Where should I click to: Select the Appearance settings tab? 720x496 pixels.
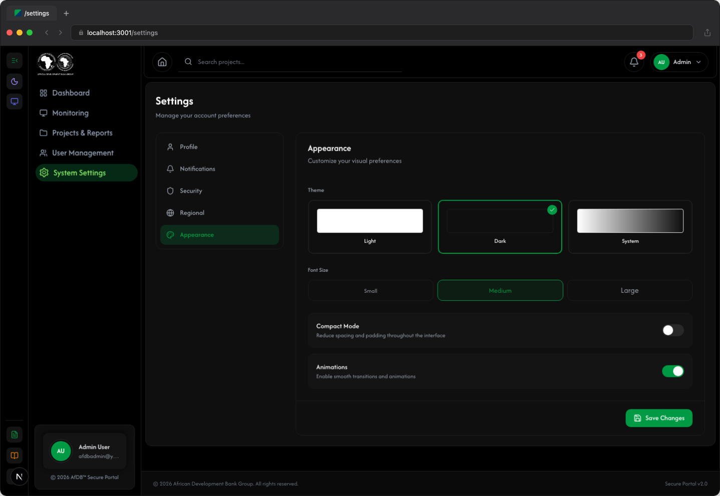pyautogui.click(x=219, y=235)
